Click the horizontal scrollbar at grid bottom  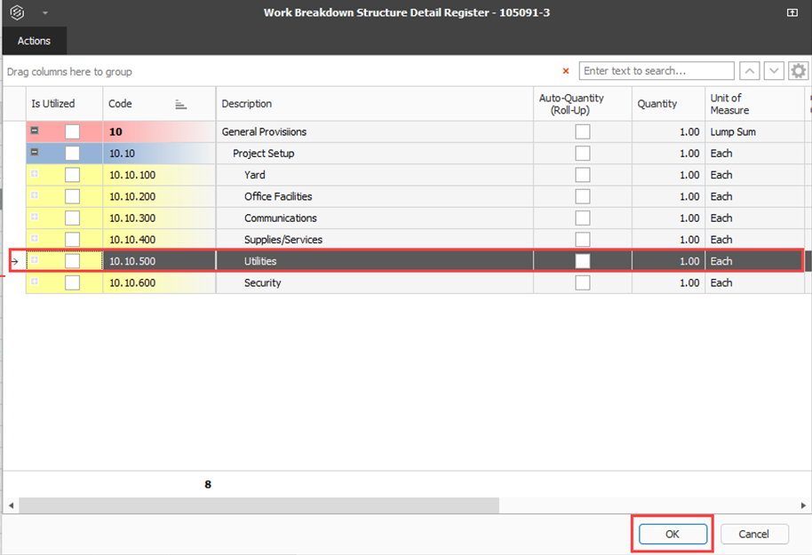point(258,504)
